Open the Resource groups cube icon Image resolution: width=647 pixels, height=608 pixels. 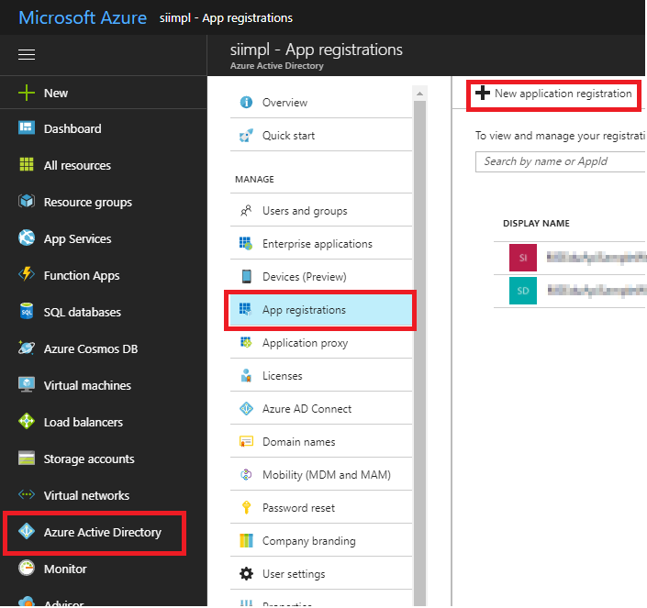[27, 201]
